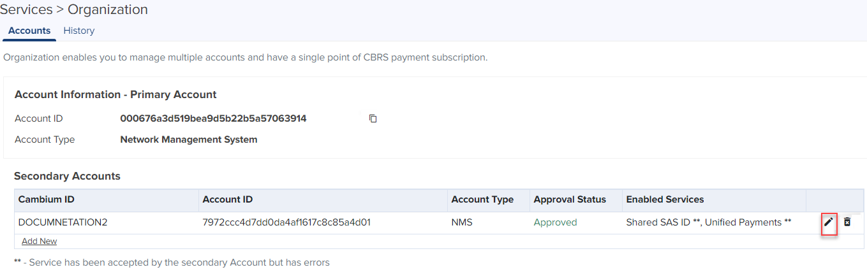Screen dimensions: 867x272
Task: Click the Services > Organization breadcrumb heading
Action: point(74,10)
